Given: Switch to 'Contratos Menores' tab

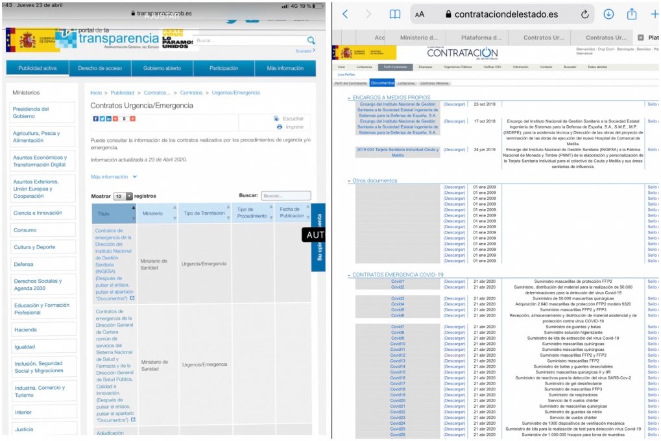Looking at the screenshot, I should 434,83.
